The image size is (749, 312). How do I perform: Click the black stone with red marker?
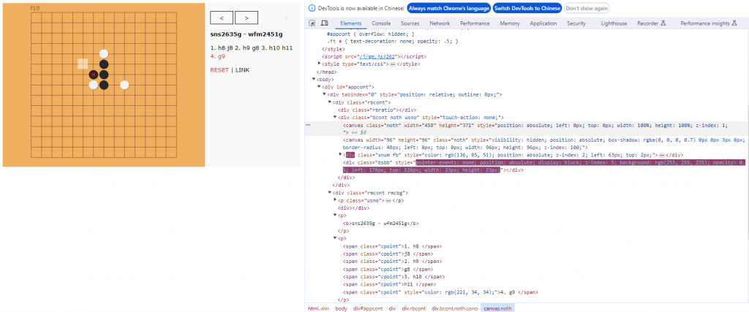coord(93,75)
